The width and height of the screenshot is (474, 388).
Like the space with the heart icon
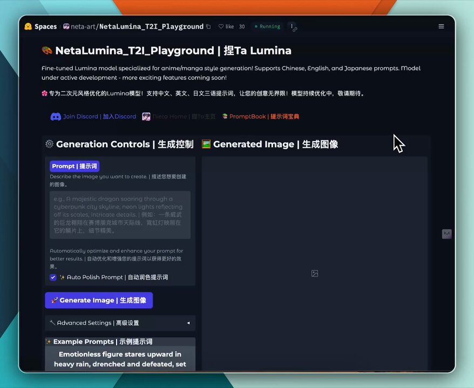pos(221,26)
